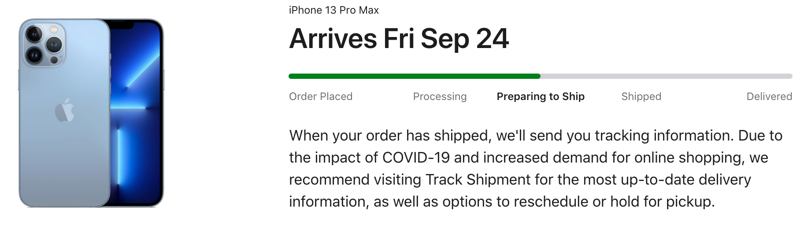Click the gray unfilled part of progress bar
Image resolution: width=800 pixels, height=226 pixels.
(x=665, y=76)
